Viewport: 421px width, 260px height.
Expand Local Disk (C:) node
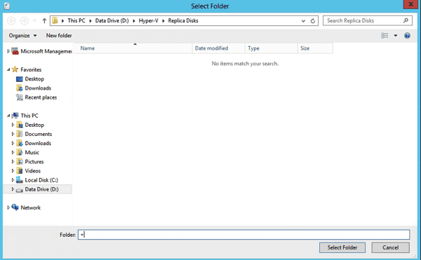(x=13, y=180)
